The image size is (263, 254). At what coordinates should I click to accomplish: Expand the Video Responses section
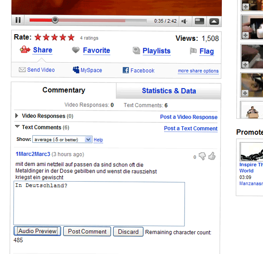point(17,116)
